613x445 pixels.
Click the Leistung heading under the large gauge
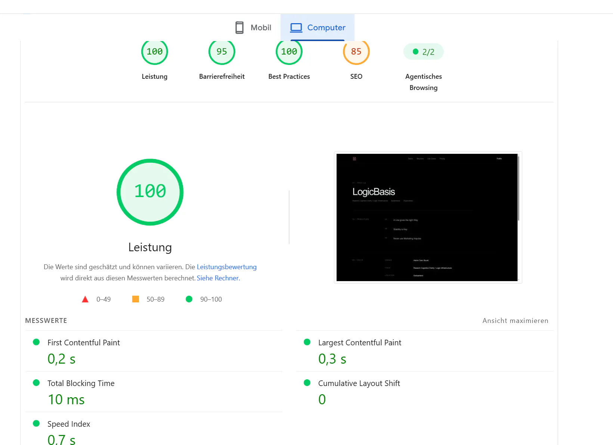[x=150, y=248]
